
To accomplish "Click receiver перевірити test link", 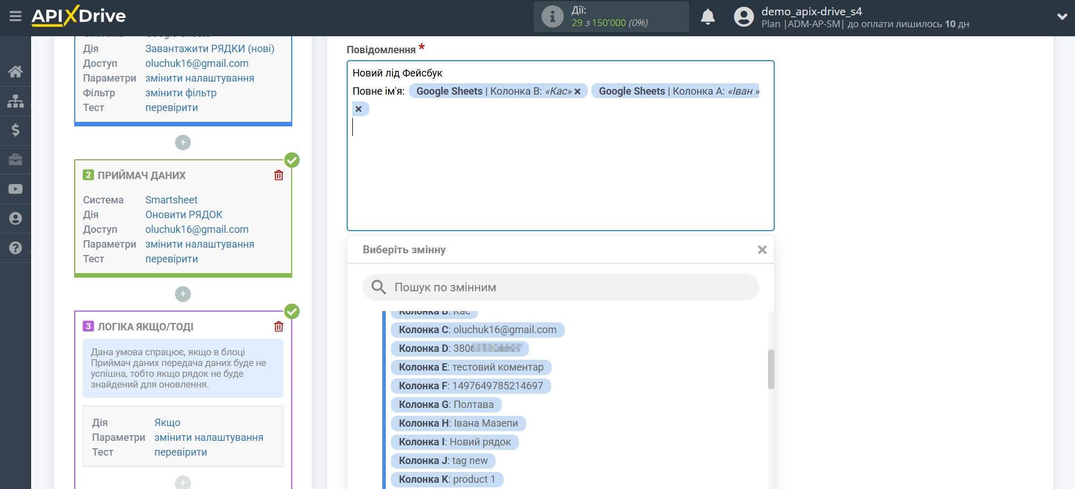I will (172, 259).
